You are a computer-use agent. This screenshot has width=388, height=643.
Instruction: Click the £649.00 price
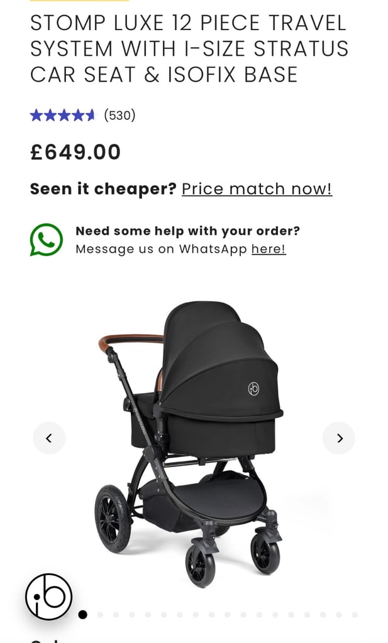75,152
